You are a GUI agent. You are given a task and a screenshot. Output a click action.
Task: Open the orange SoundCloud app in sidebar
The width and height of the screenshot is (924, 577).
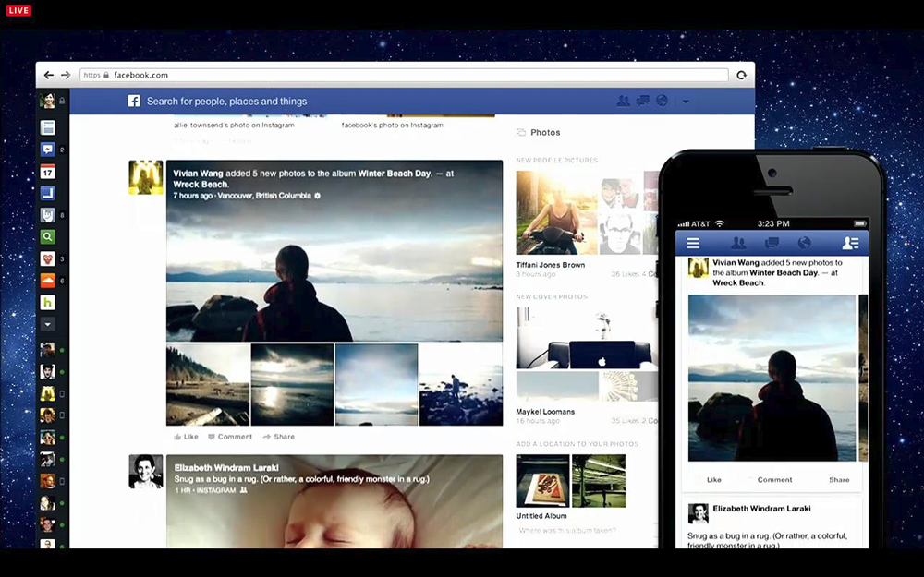pos(48,281)
